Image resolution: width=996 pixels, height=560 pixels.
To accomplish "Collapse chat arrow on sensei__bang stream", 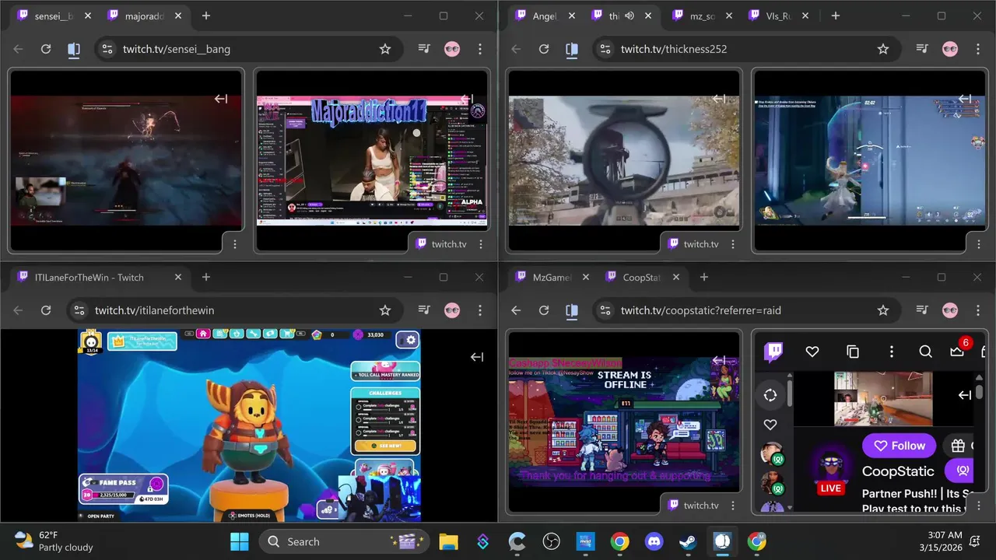I will click(x=221, y=99).
